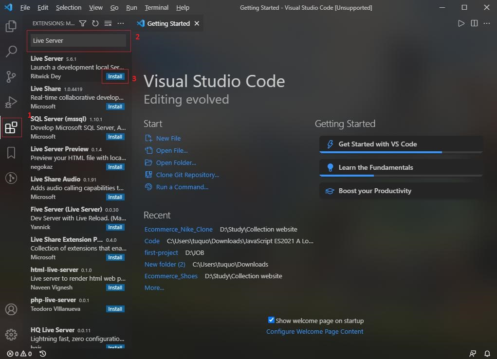This screenshot has height=359, width=497.
Task: Open the Run and Debug view
Action: [x=11, y=102]
